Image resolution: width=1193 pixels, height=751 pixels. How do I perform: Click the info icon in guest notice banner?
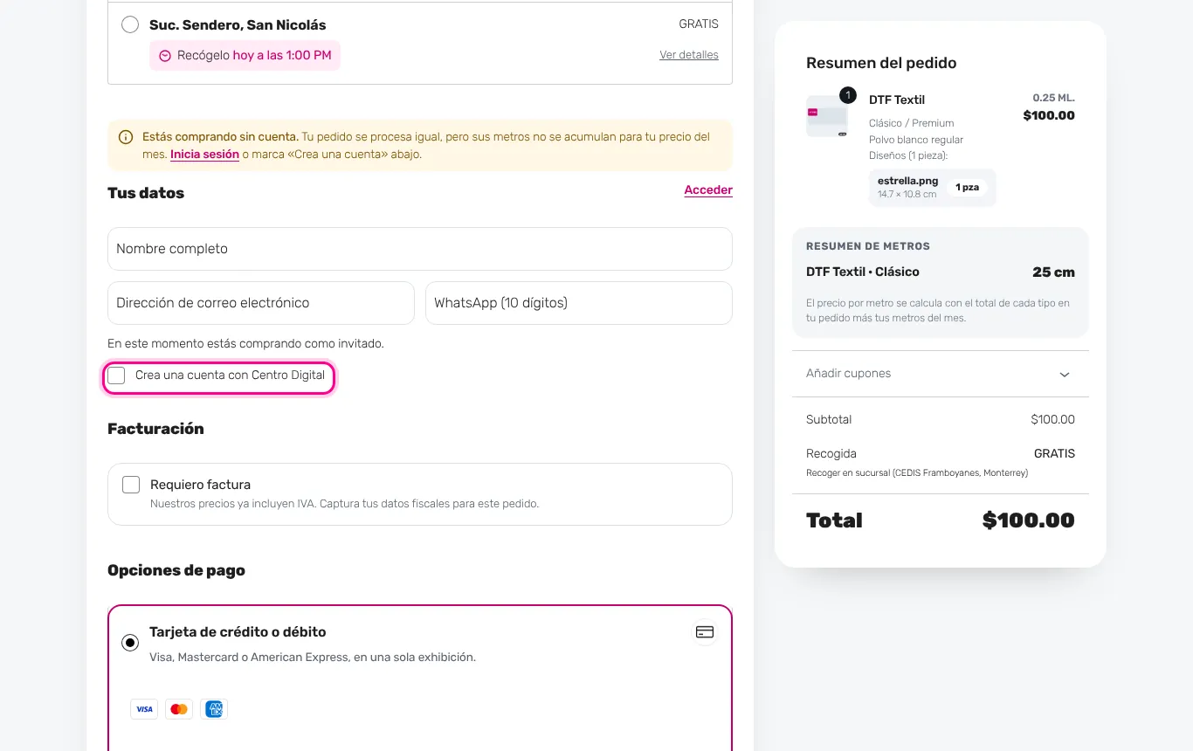click(x=126, y=137)
